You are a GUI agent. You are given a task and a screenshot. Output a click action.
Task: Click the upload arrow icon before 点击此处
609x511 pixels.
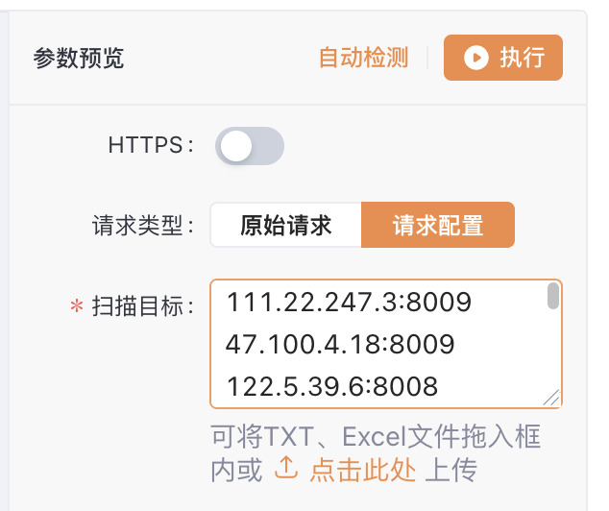point(285,469)
